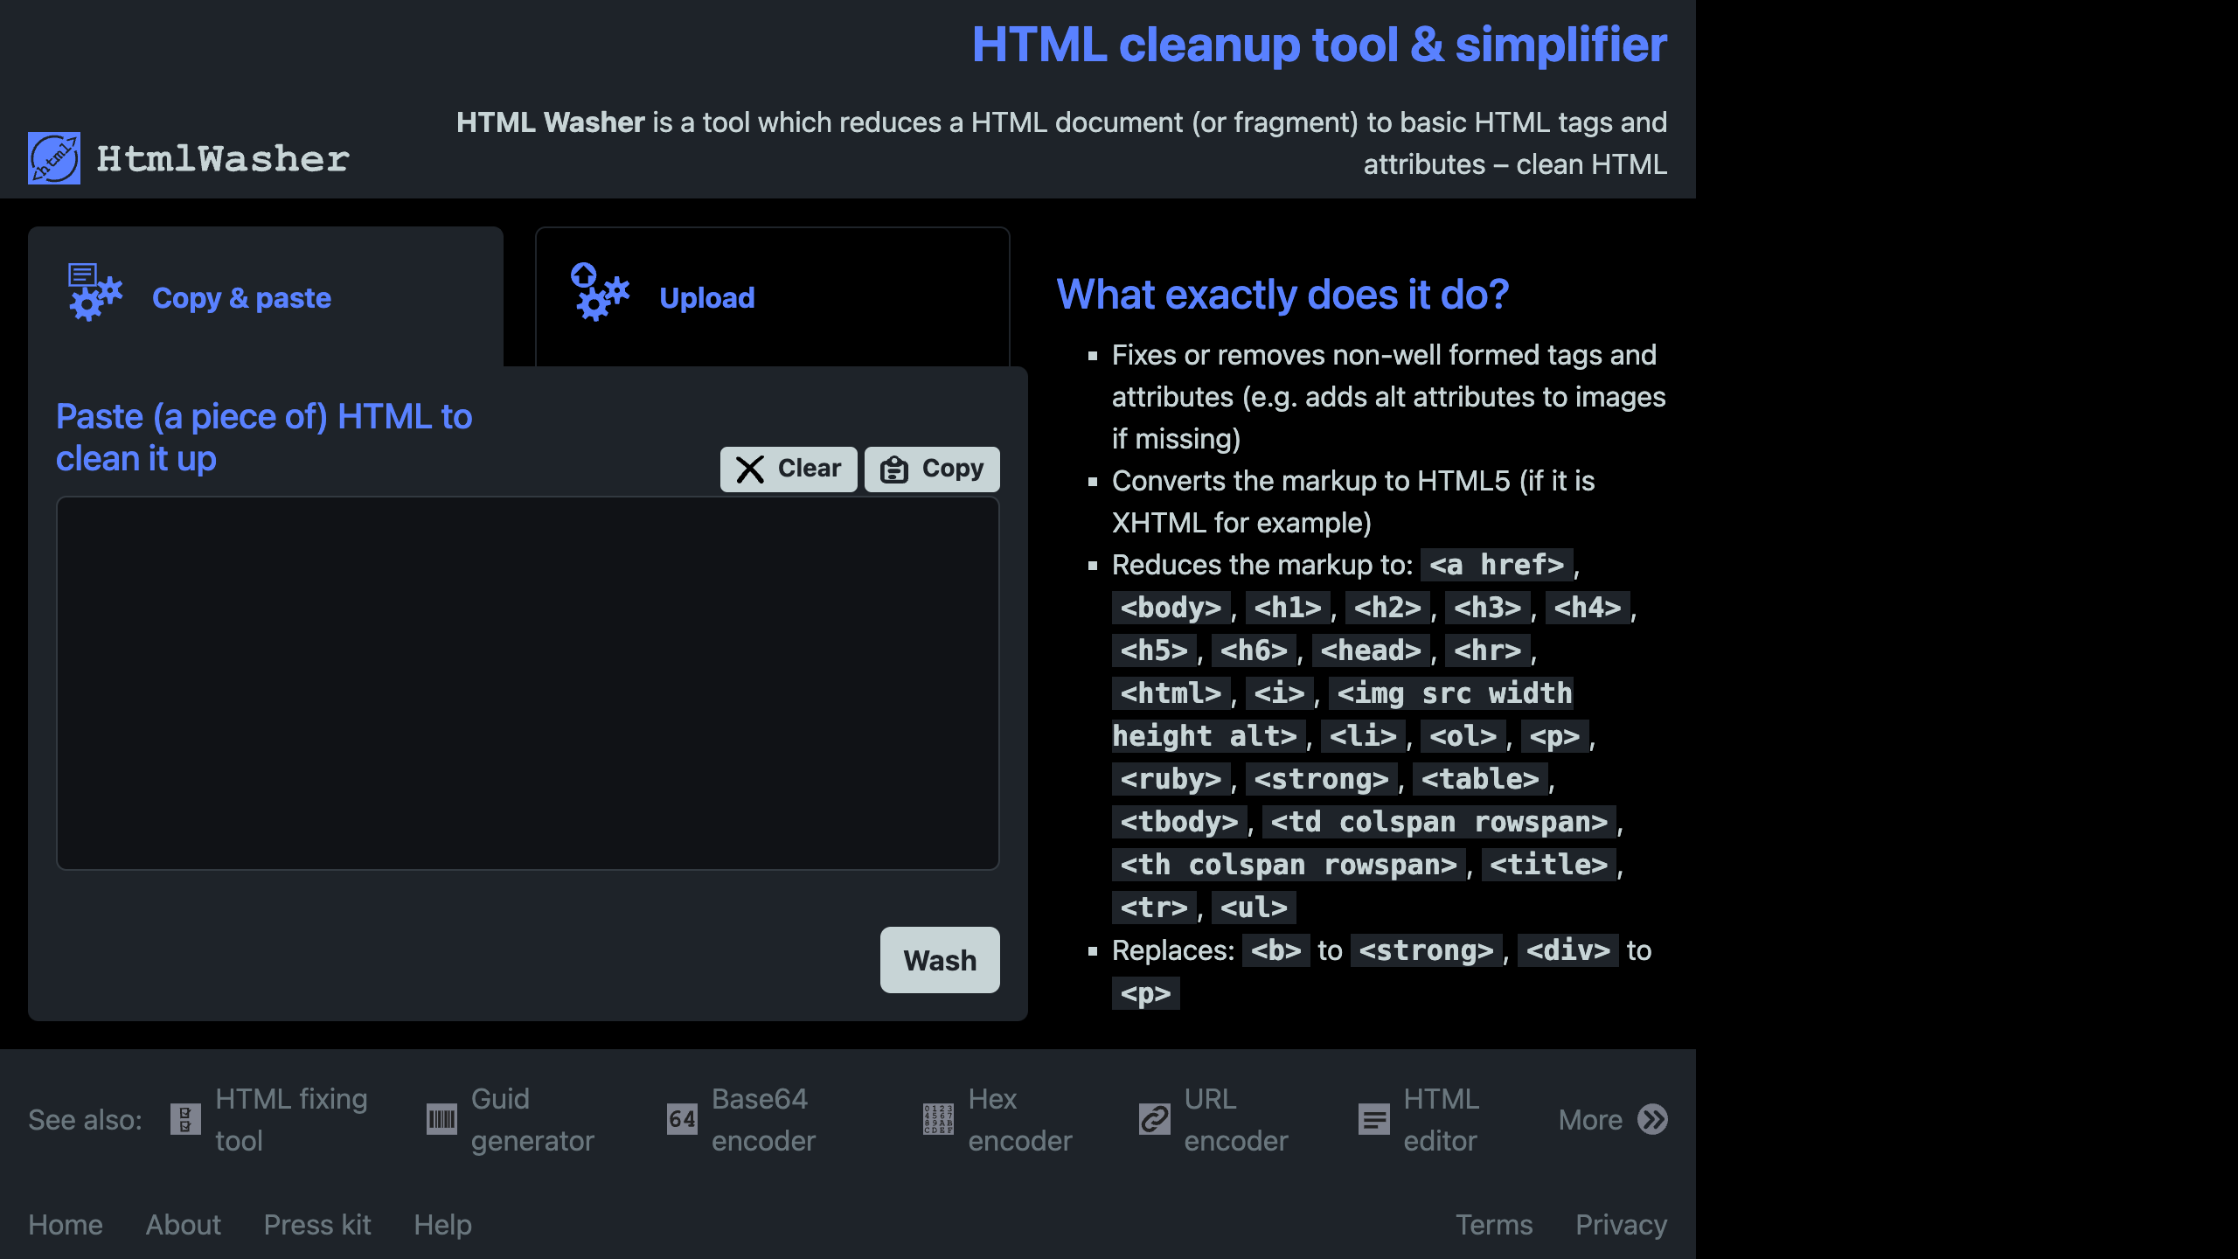Click the URL encoder chain icon
Screen dimensions: 2238x1259
click(1154, 1119)
